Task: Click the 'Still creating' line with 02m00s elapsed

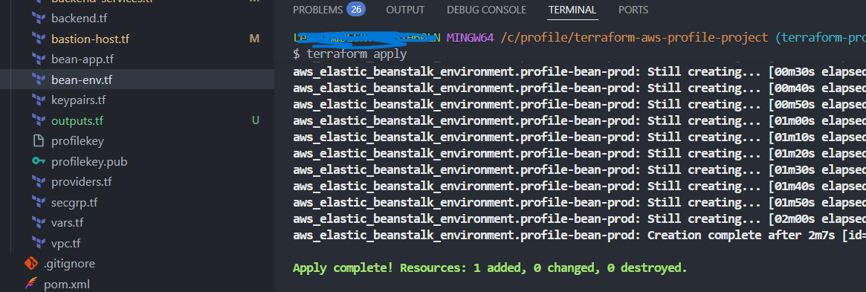Action: pos(579,219)
